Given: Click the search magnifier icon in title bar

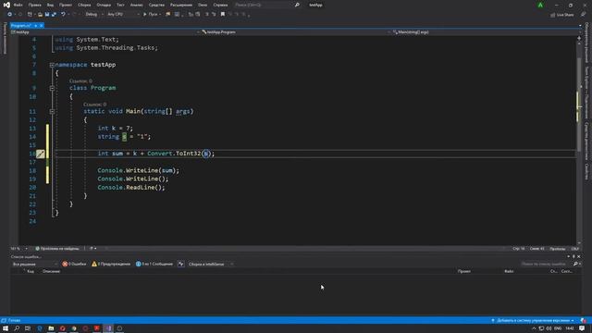Looking at the screenshot, I should click(297, 5).
